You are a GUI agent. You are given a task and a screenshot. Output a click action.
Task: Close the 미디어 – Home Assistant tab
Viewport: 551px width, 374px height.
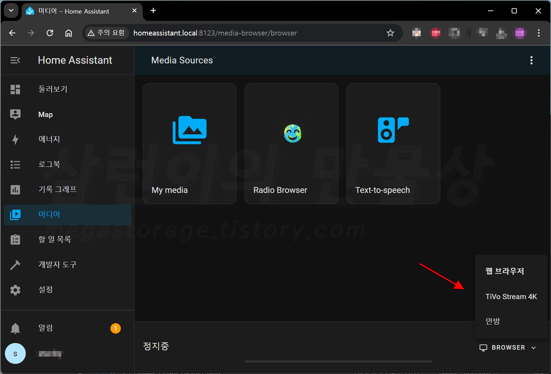(x=134, y=11)
